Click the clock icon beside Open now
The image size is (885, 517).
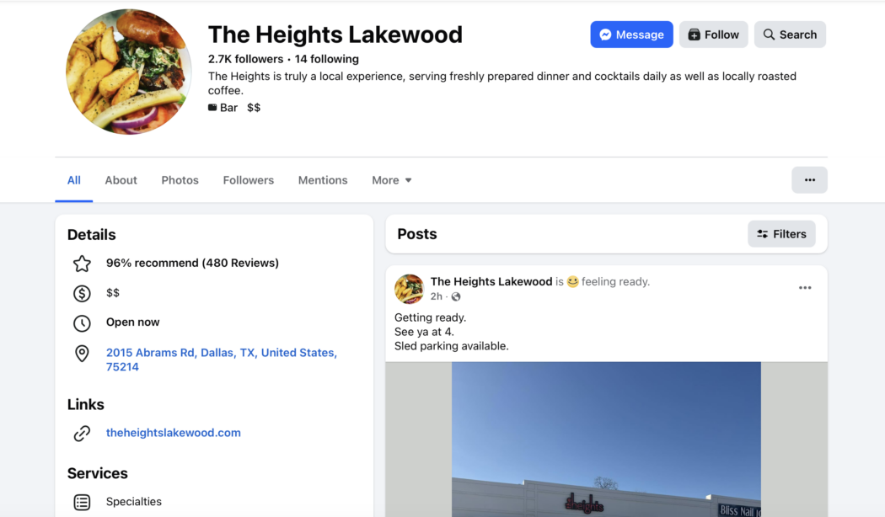(82, 322)
